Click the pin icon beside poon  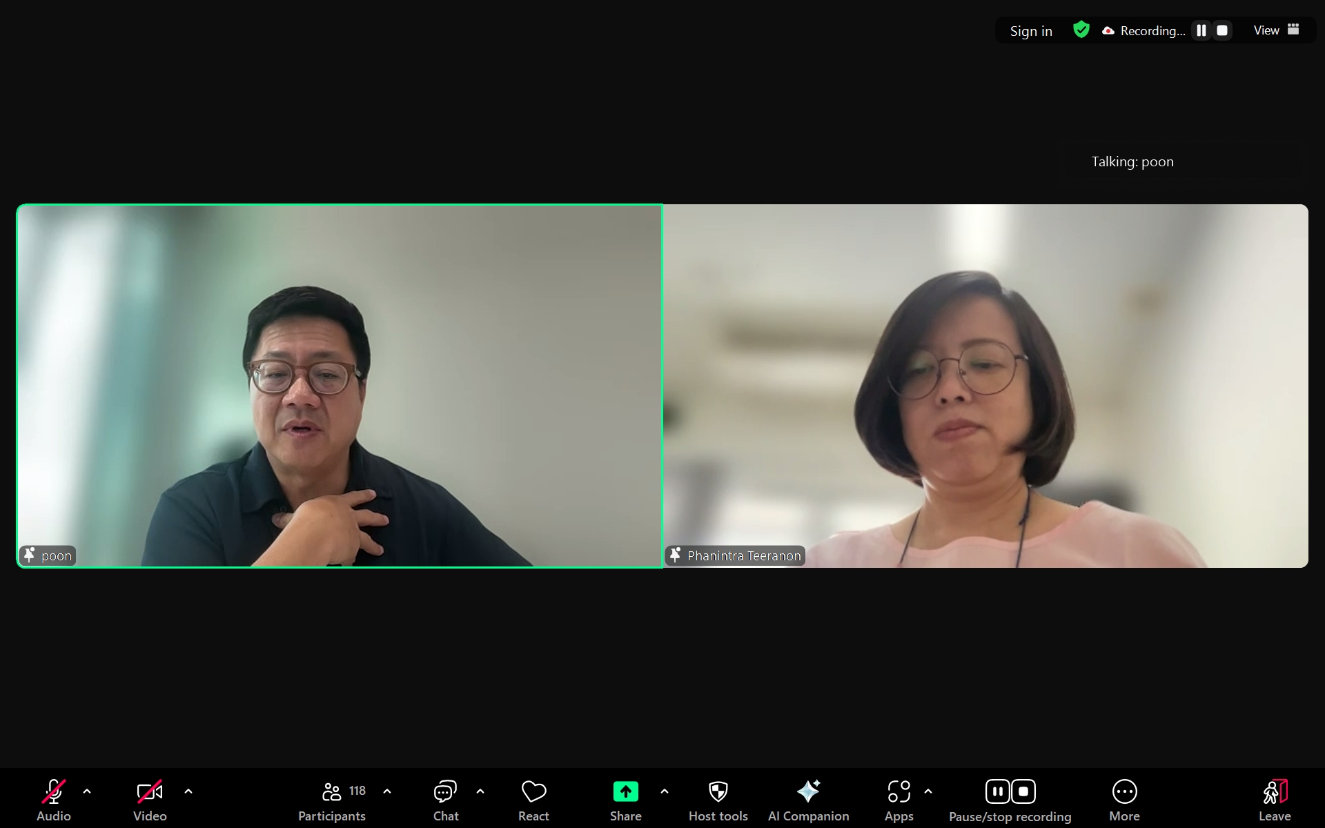[x=30, y=555]
